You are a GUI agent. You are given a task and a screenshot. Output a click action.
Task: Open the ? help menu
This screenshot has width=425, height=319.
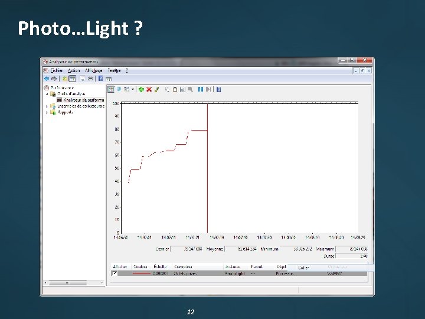126,70
